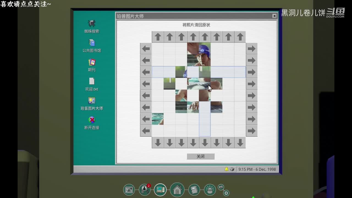Screen dimensions: 352x198
Task: Click the right arrow beside the bottom row
Action: (x=251, y=131)
